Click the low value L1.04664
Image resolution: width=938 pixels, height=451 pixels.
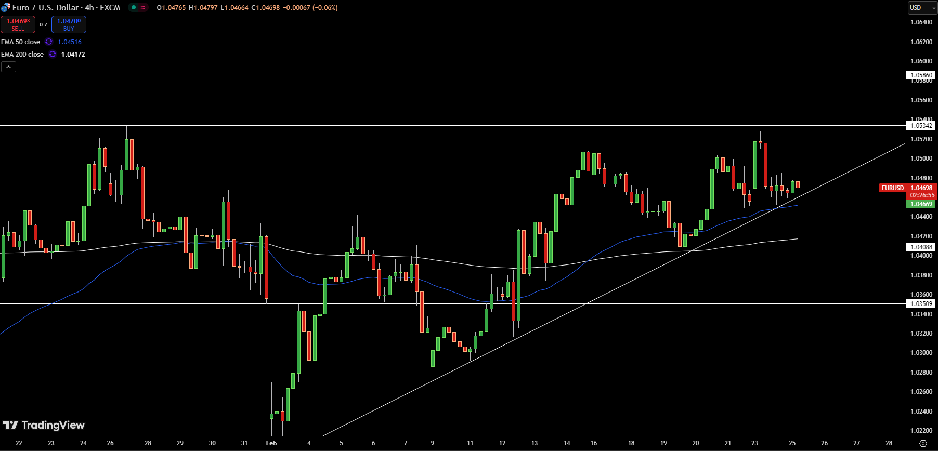coord(234,7)
